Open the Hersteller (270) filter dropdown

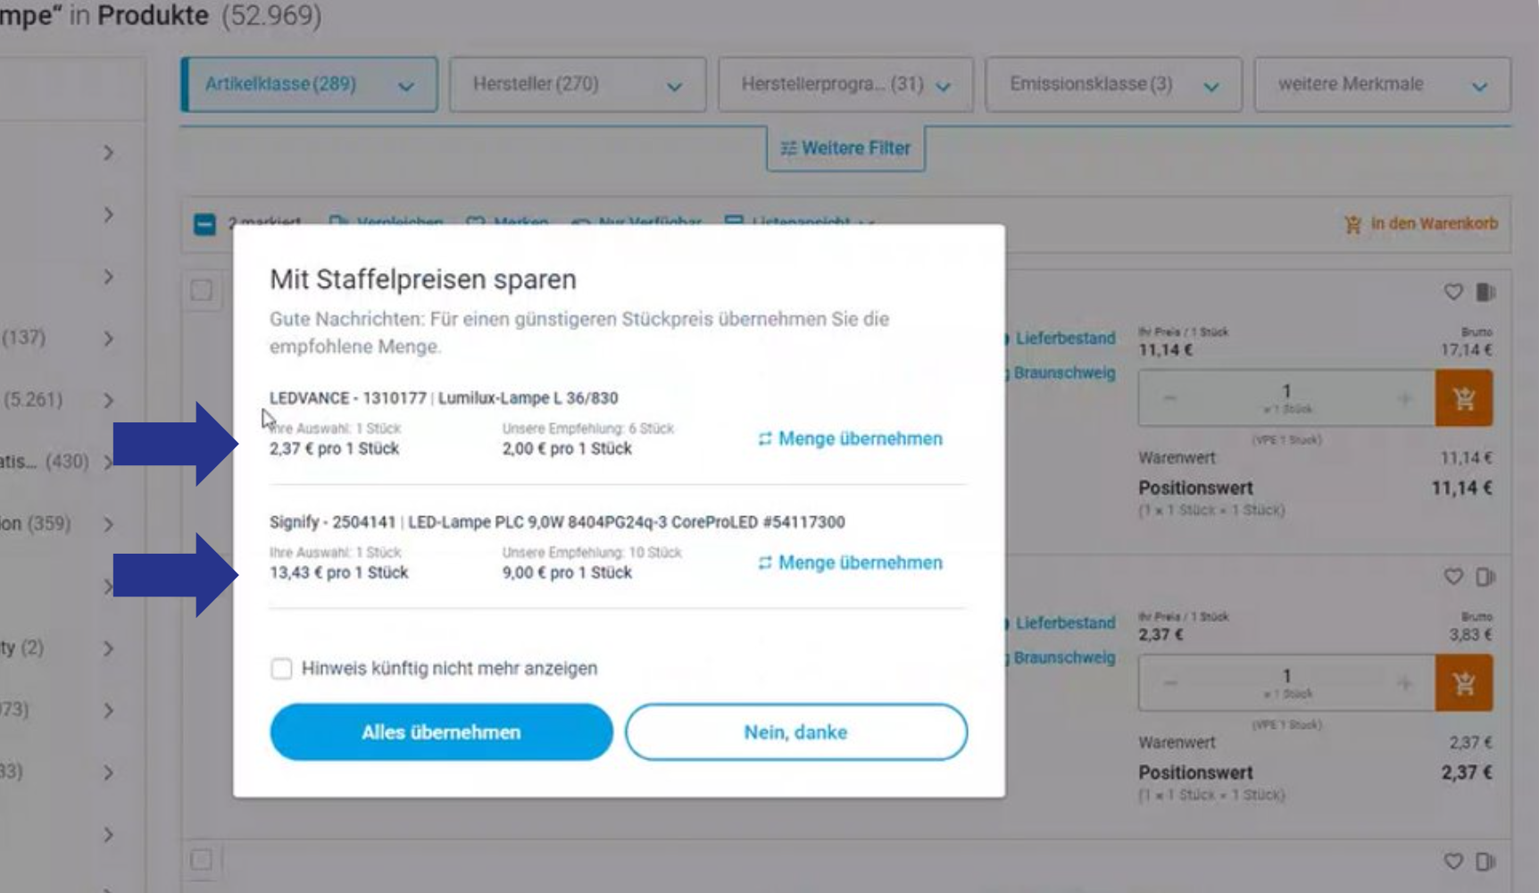tap(578, 84)
